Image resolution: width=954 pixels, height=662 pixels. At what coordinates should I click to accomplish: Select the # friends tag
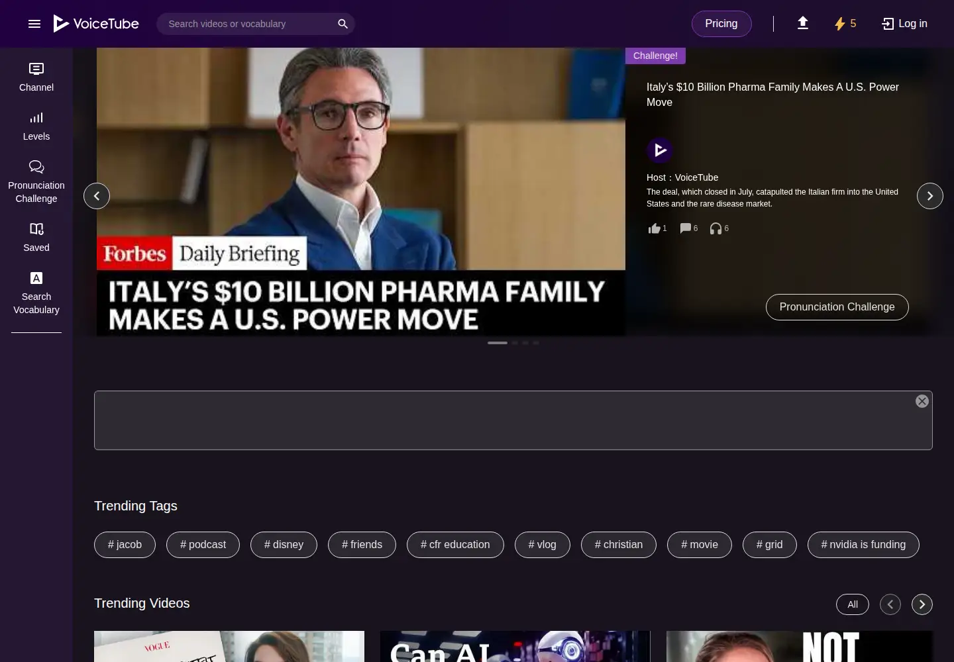[x=362, y=545]
